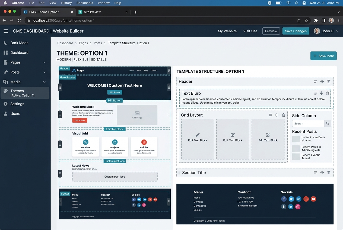Image resolution: width=343 pixels, height=230 pixels.
Task: Delete the Grid Layout block
Action: pos(284,115)
